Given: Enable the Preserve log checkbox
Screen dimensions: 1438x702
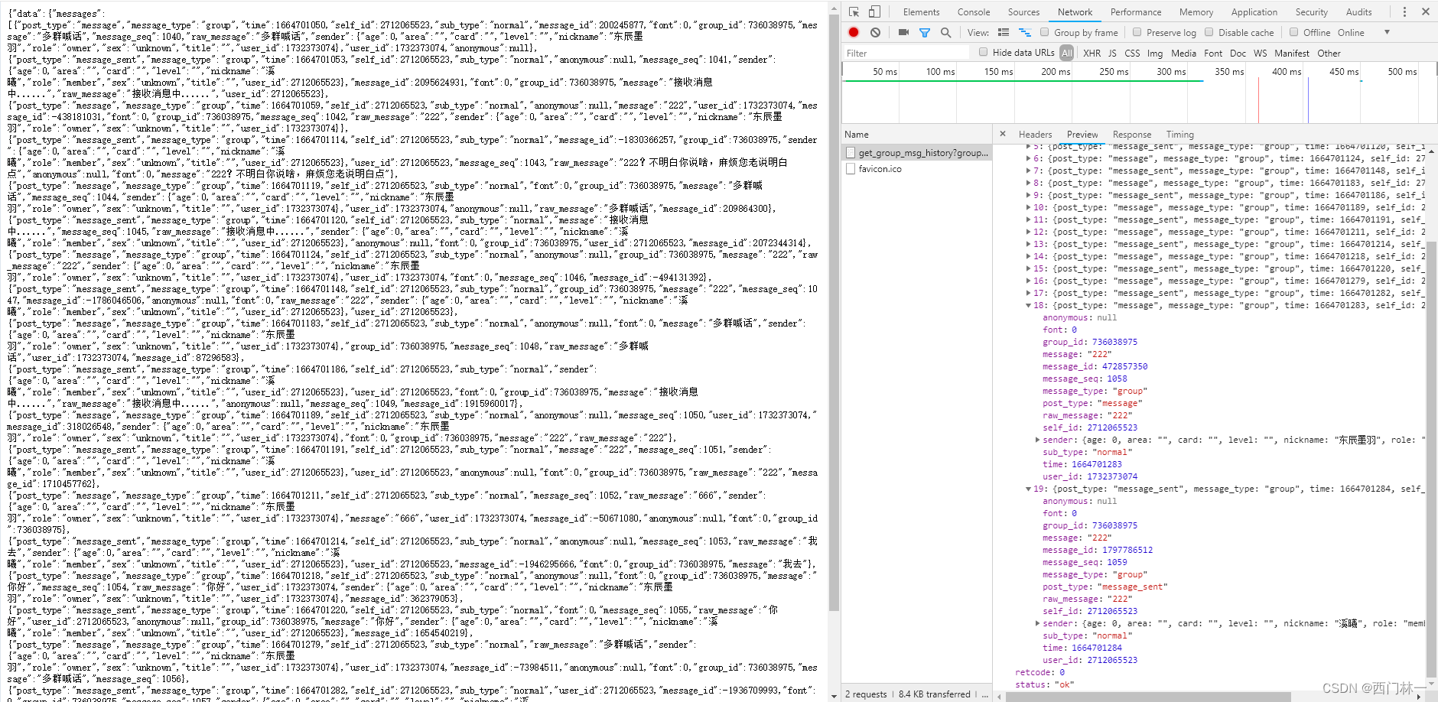Looking at the screenshot, I should point(1138,32).
